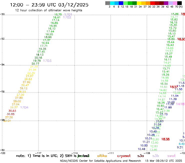Click the wave height value '15.70'

tap(172, 28)
